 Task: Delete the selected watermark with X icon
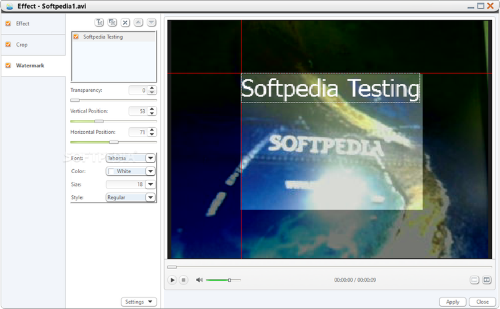(125, 22)
